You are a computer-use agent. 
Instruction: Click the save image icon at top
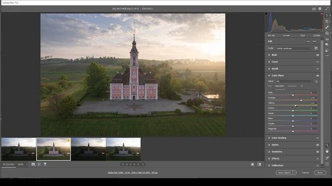click(x=314, y=9)
